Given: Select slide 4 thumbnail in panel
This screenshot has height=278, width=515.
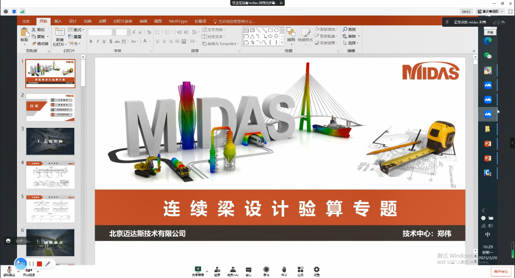Looking at the screenshot, I should click(x=50, y=175).
